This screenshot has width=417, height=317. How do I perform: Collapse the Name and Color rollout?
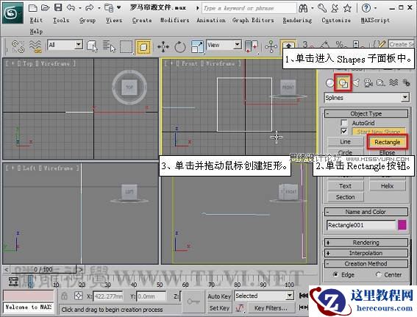[x=366, y=212]
